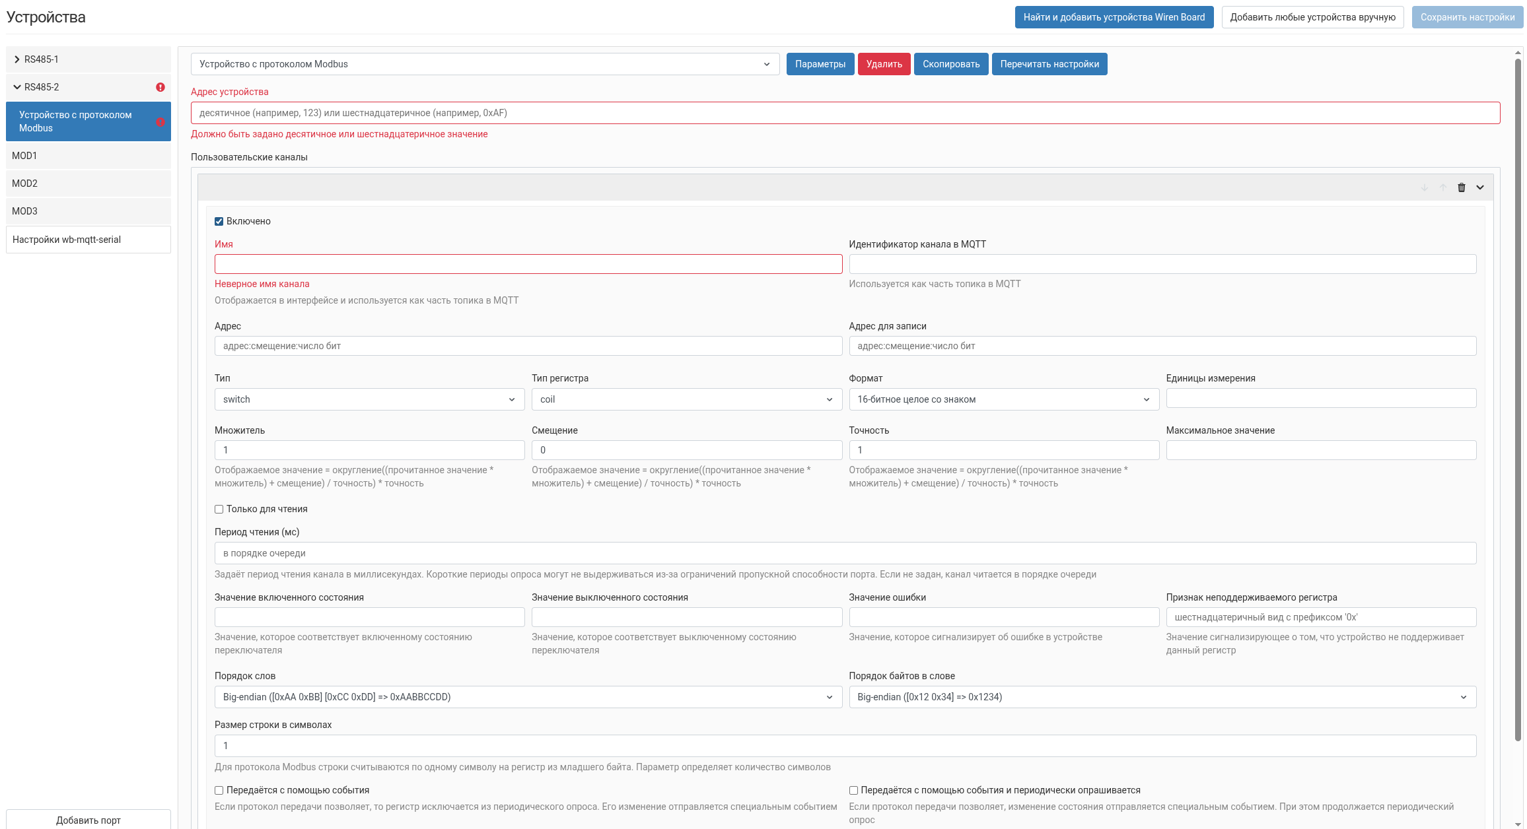This screenshot has width=1527, height=829.
Task: Click the Точность field
Action: pyautogui.click(x=1004, y=450)
